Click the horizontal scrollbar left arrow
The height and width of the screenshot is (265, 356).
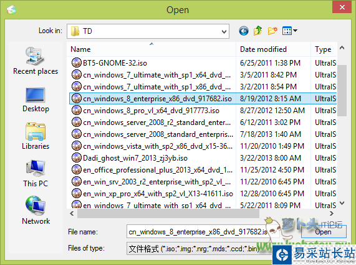click(72, 213)
